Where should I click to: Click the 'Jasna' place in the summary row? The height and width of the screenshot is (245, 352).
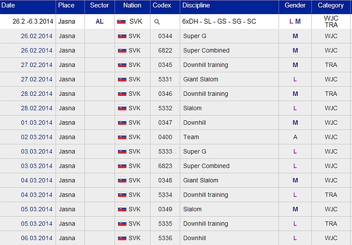66,22
